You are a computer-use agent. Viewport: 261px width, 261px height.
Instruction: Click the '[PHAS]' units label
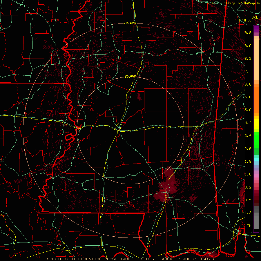pos(245,20)
